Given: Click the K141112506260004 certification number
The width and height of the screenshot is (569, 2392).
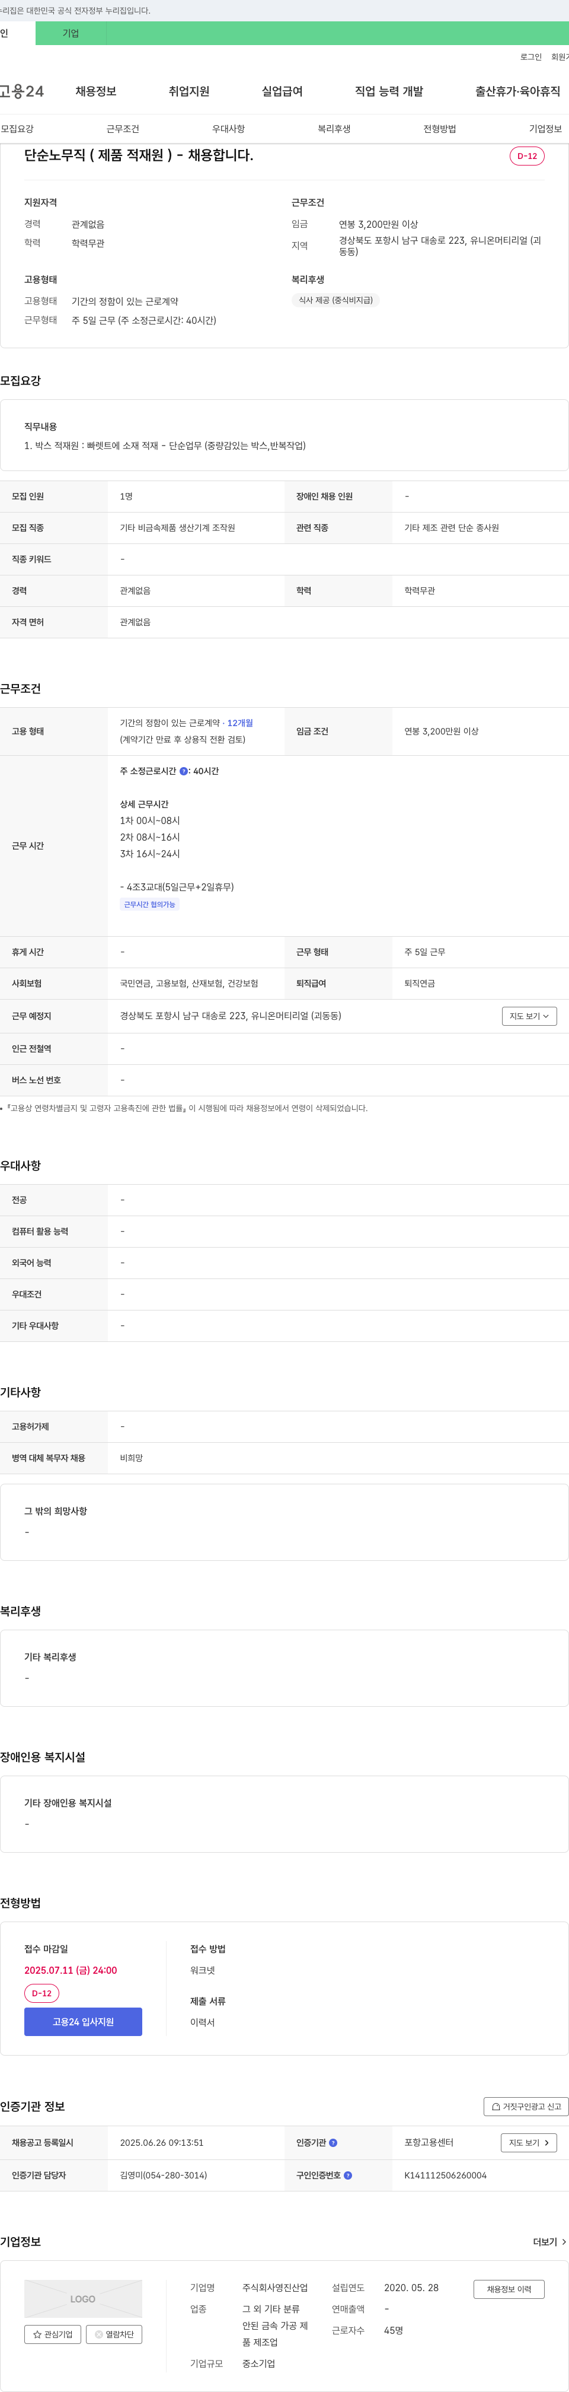Looking at the screenshot, I should [x=446, y=2175].
